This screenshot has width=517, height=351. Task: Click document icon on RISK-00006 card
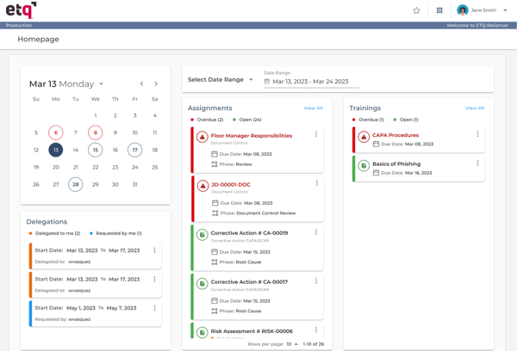pyautogui.click(x=202, y=333)
